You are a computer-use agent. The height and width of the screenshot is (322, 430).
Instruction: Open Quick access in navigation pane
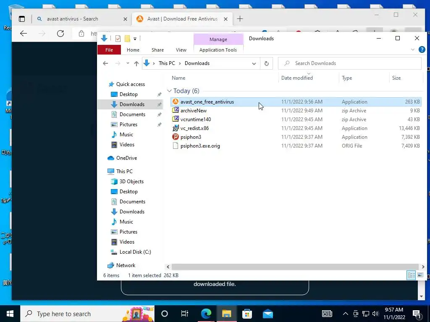(x=131, y=84)
